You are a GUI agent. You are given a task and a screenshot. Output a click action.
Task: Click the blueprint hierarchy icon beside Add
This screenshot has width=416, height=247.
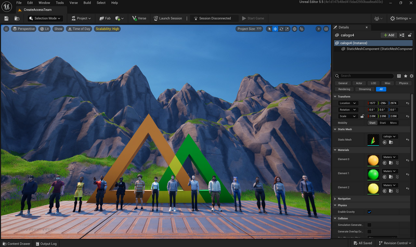402,35
